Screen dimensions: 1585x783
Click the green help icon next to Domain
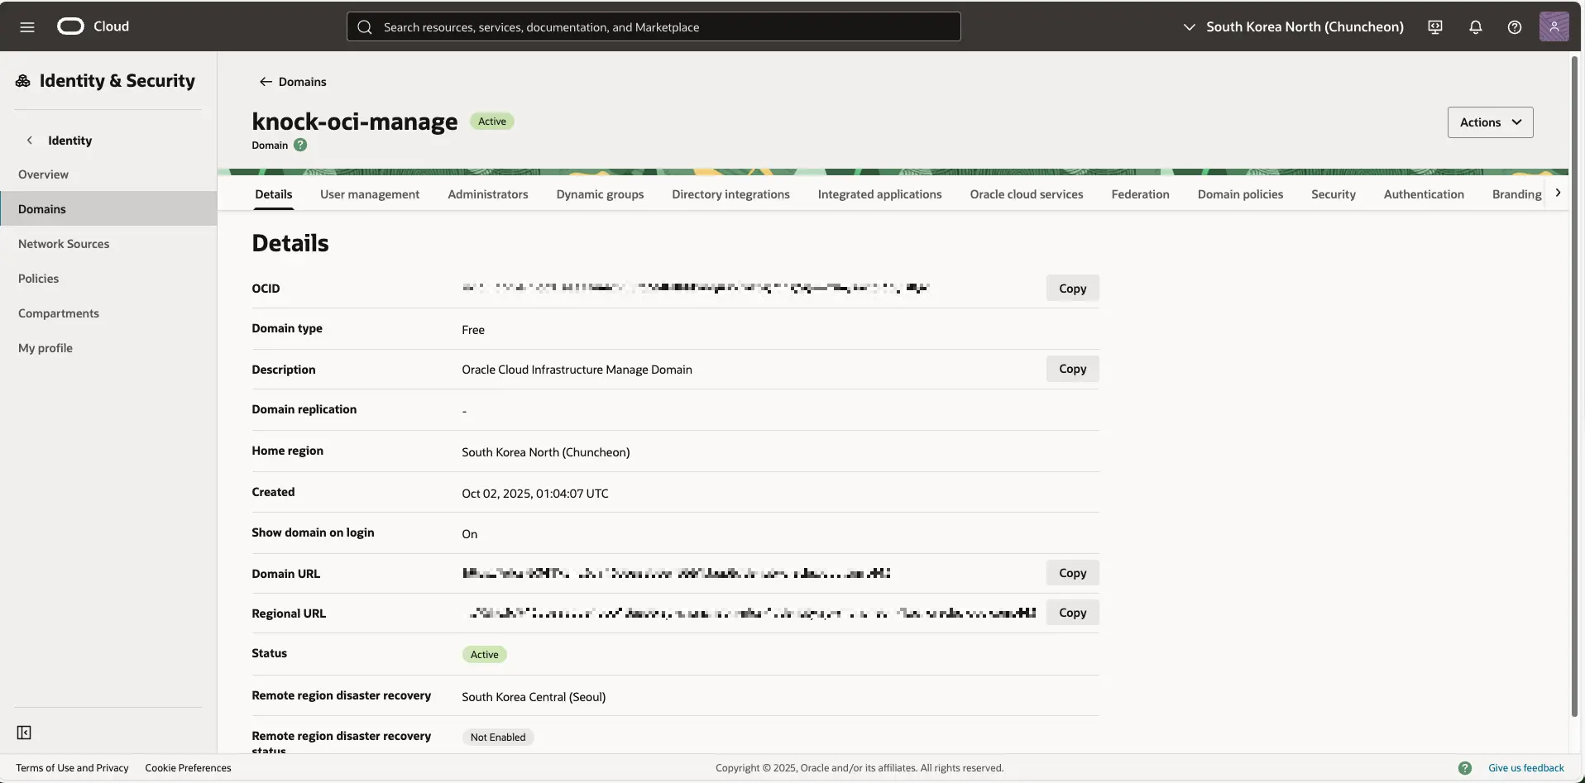[300, 145]
